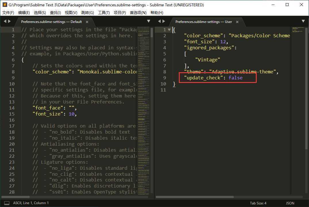Open the 首选项(N) menu
The height and width of the screenshot is (207, 309).
138,13
